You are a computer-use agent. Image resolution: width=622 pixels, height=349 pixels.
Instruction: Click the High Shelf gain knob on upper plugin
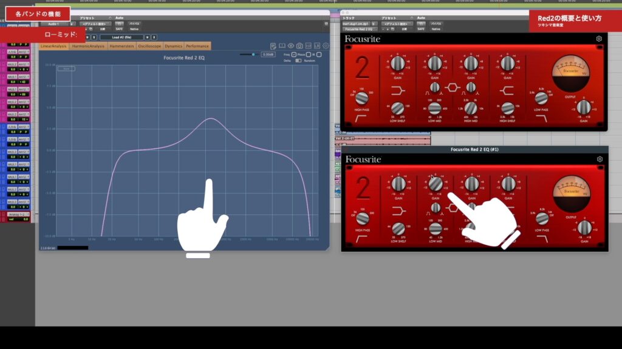(x=507, y=63)
